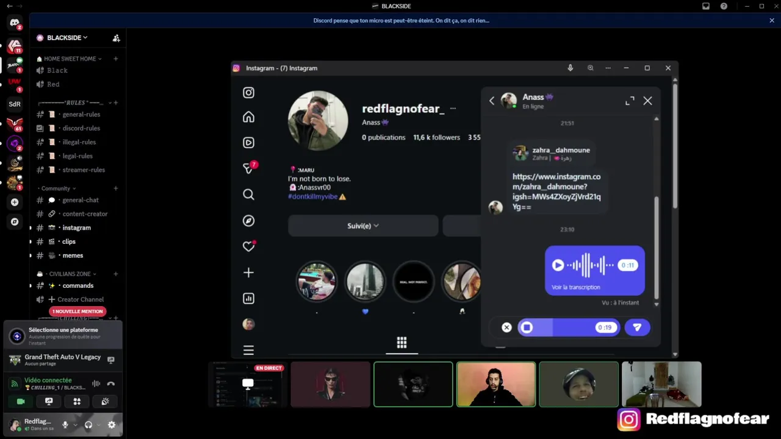Open Instagram dashboard chart icon

click(248, 299)
